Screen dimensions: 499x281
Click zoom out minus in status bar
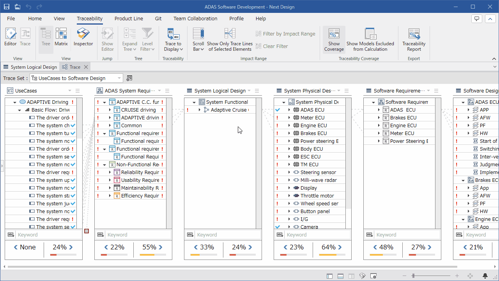tap(405, 276)
